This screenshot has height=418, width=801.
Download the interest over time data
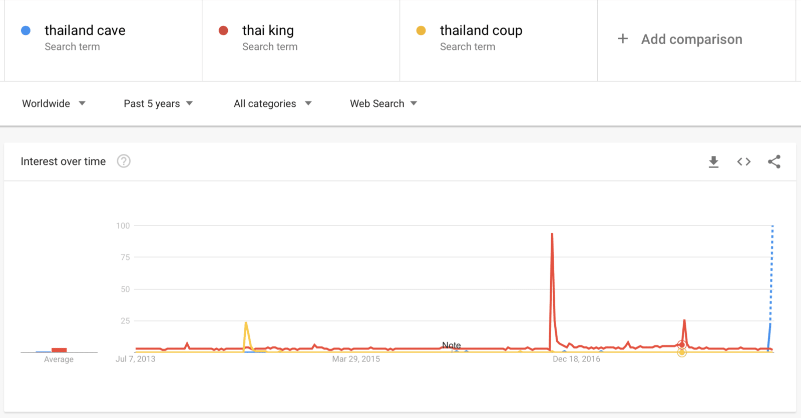(713, 161)
